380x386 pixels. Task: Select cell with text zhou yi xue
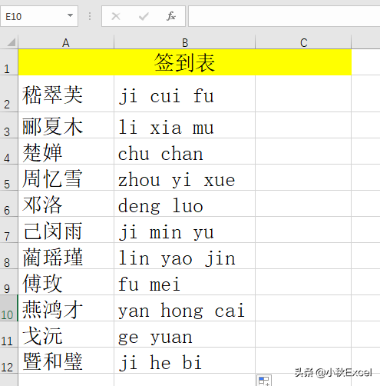[x=185, y=178]
